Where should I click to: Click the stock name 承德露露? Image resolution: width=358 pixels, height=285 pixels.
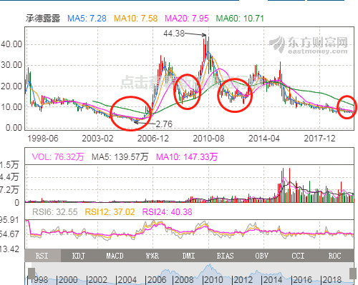(43, 19)
